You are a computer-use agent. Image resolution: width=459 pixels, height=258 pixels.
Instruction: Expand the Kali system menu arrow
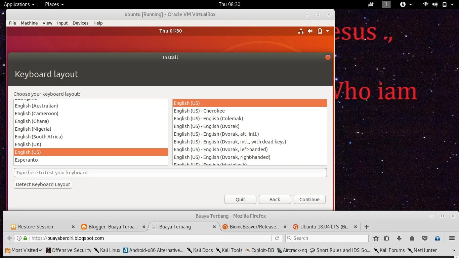[x=453, y=4]
